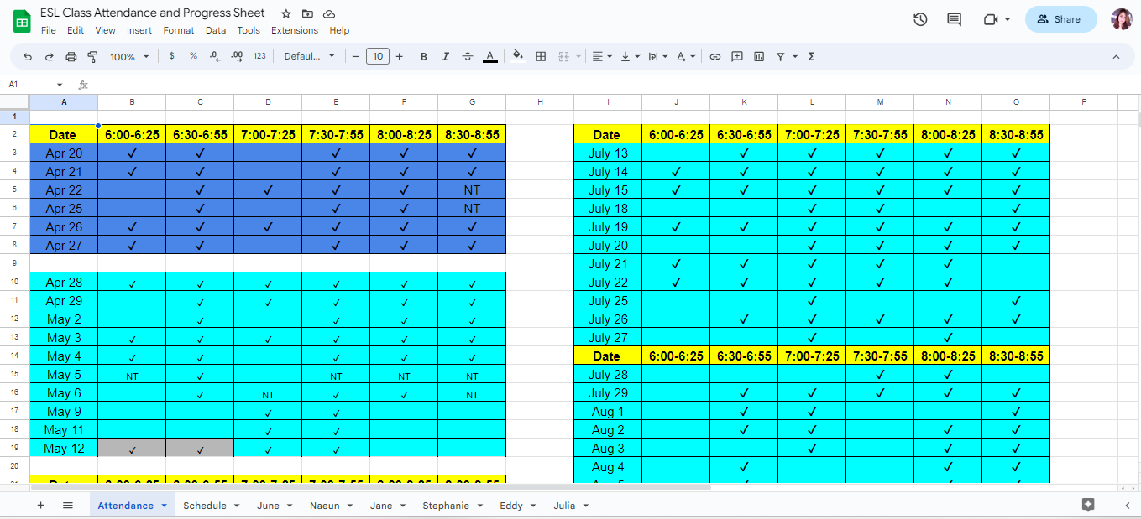The width and height of the screenshot is (1141, 519).
Task: Activate the paint format roller icon
Action: [x=92, y=57]
